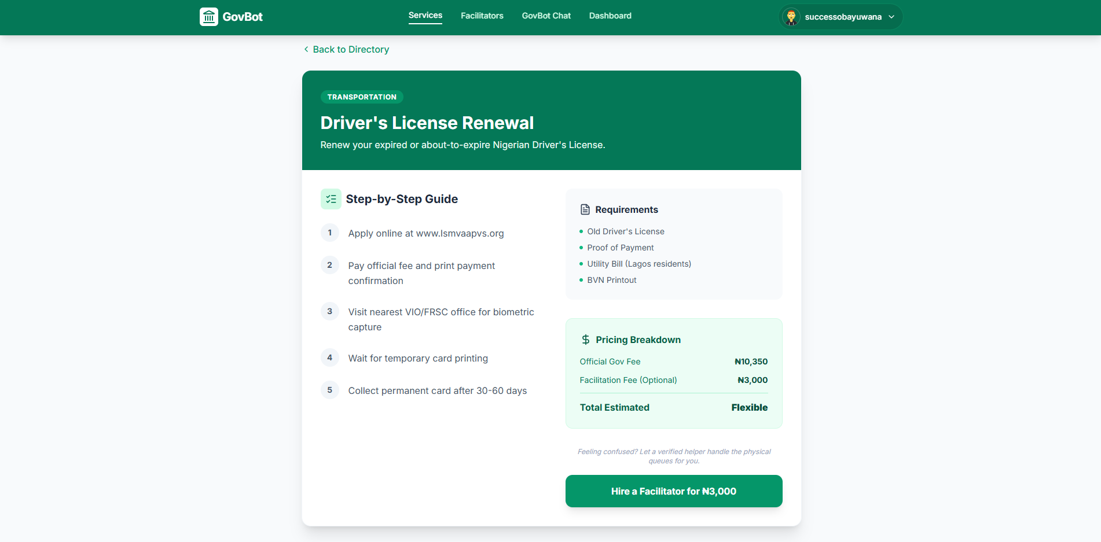Click the back arrow chevron icon
The width and height of the screenshot is (1101, 542).
click(x=306, y=49)
